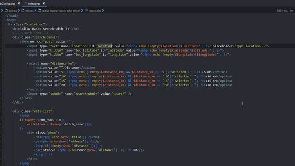The height and width of the screenshot is (166, 295).
Task: Expand the chevron before xampp breadcrumb
Action: click(2, 10)
